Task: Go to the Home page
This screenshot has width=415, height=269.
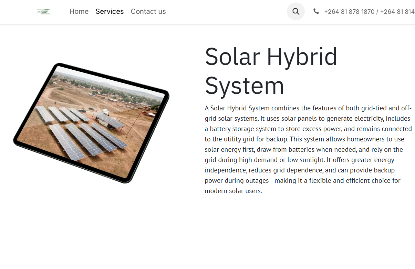Action: pyautogui.click(x=79, y=11)
